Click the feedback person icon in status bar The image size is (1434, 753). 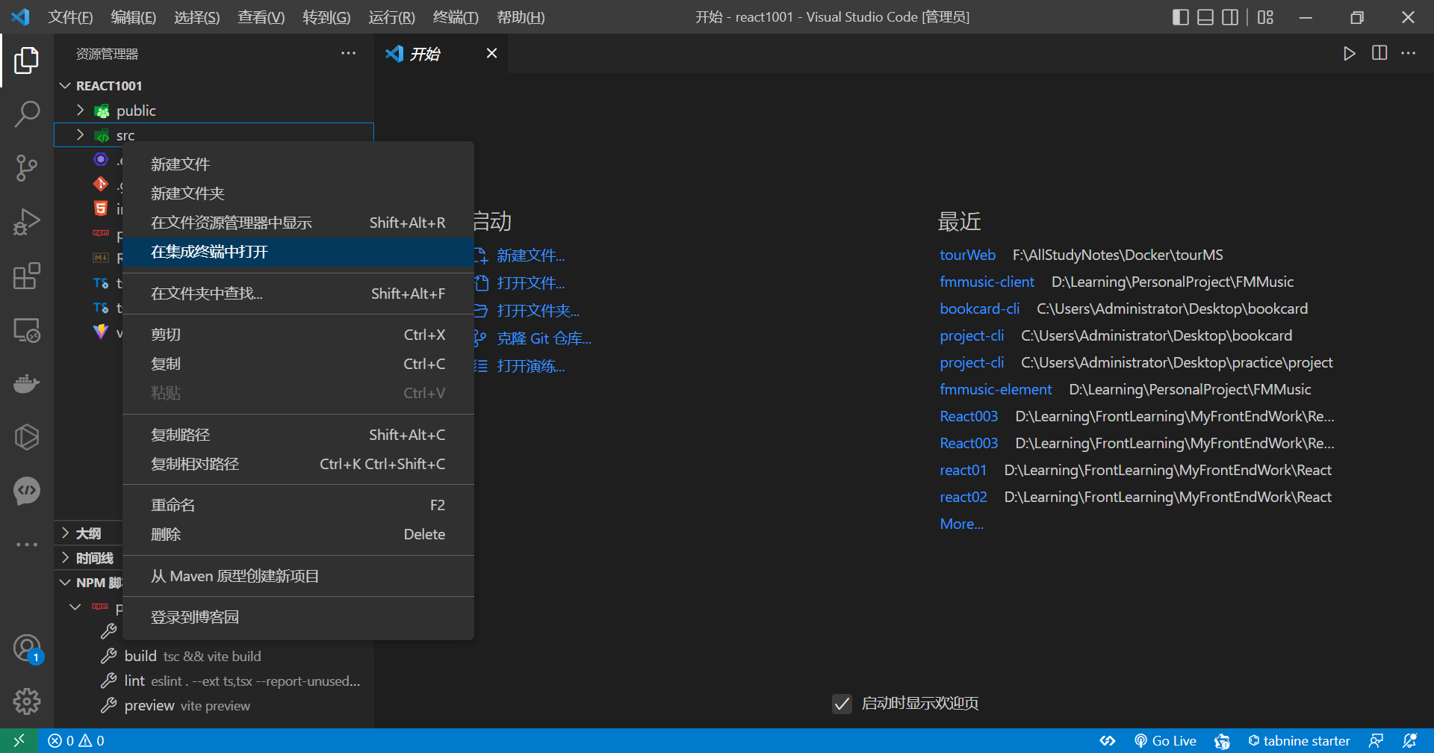1376,740
